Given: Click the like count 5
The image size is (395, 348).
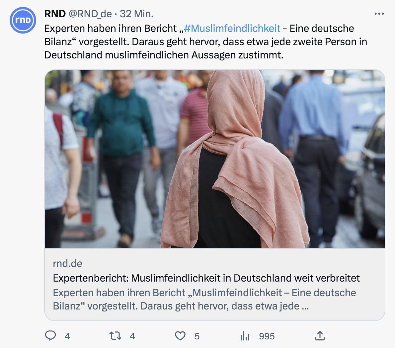Looking at the screenshot, I should click(x=197, y=336).
